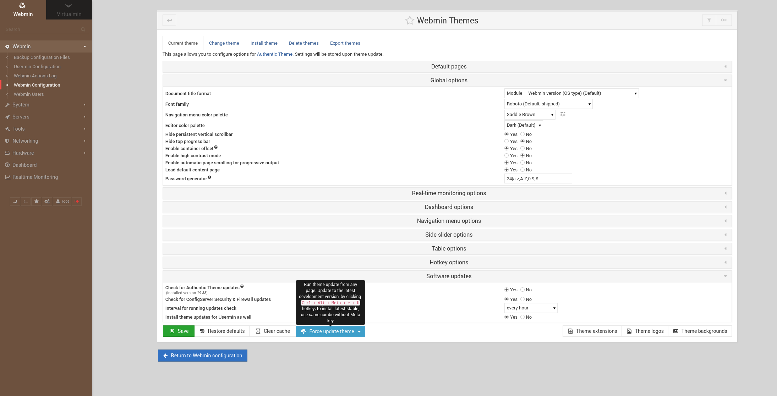Select Yes for Hide persistent vertical scrollbar
The height and width of the screenshot is (396, 777).
507,134
